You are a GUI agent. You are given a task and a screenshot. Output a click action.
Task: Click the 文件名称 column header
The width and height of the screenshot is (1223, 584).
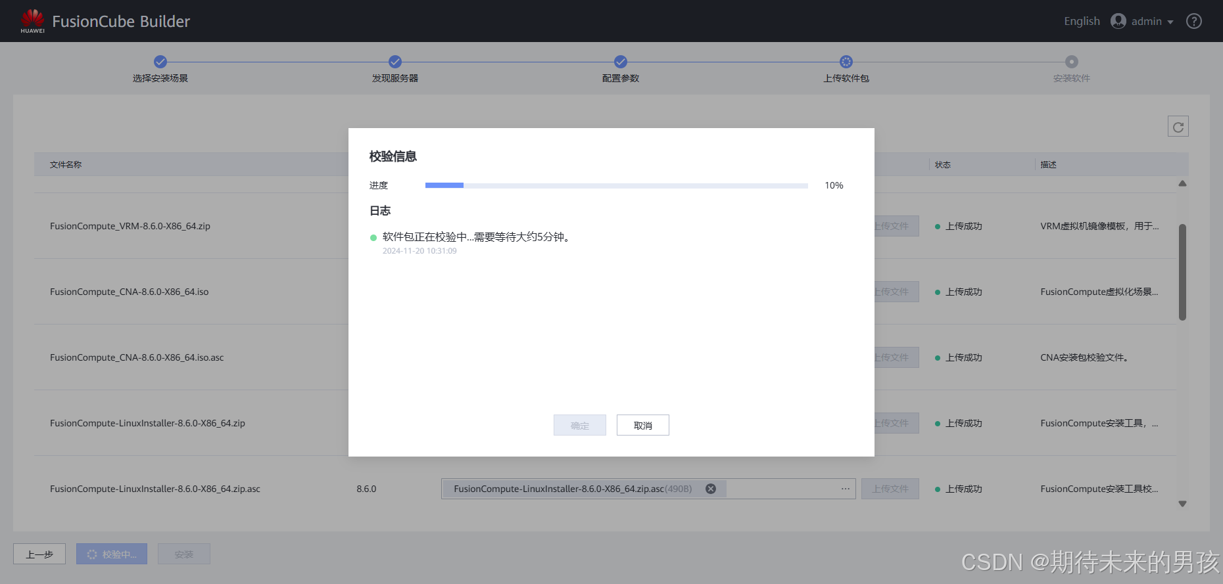(66, 165)
